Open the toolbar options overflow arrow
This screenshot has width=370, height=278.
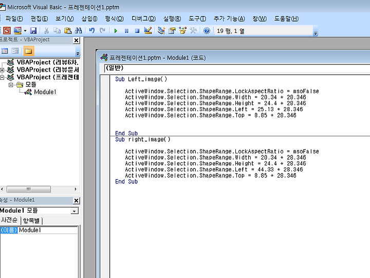316,33
